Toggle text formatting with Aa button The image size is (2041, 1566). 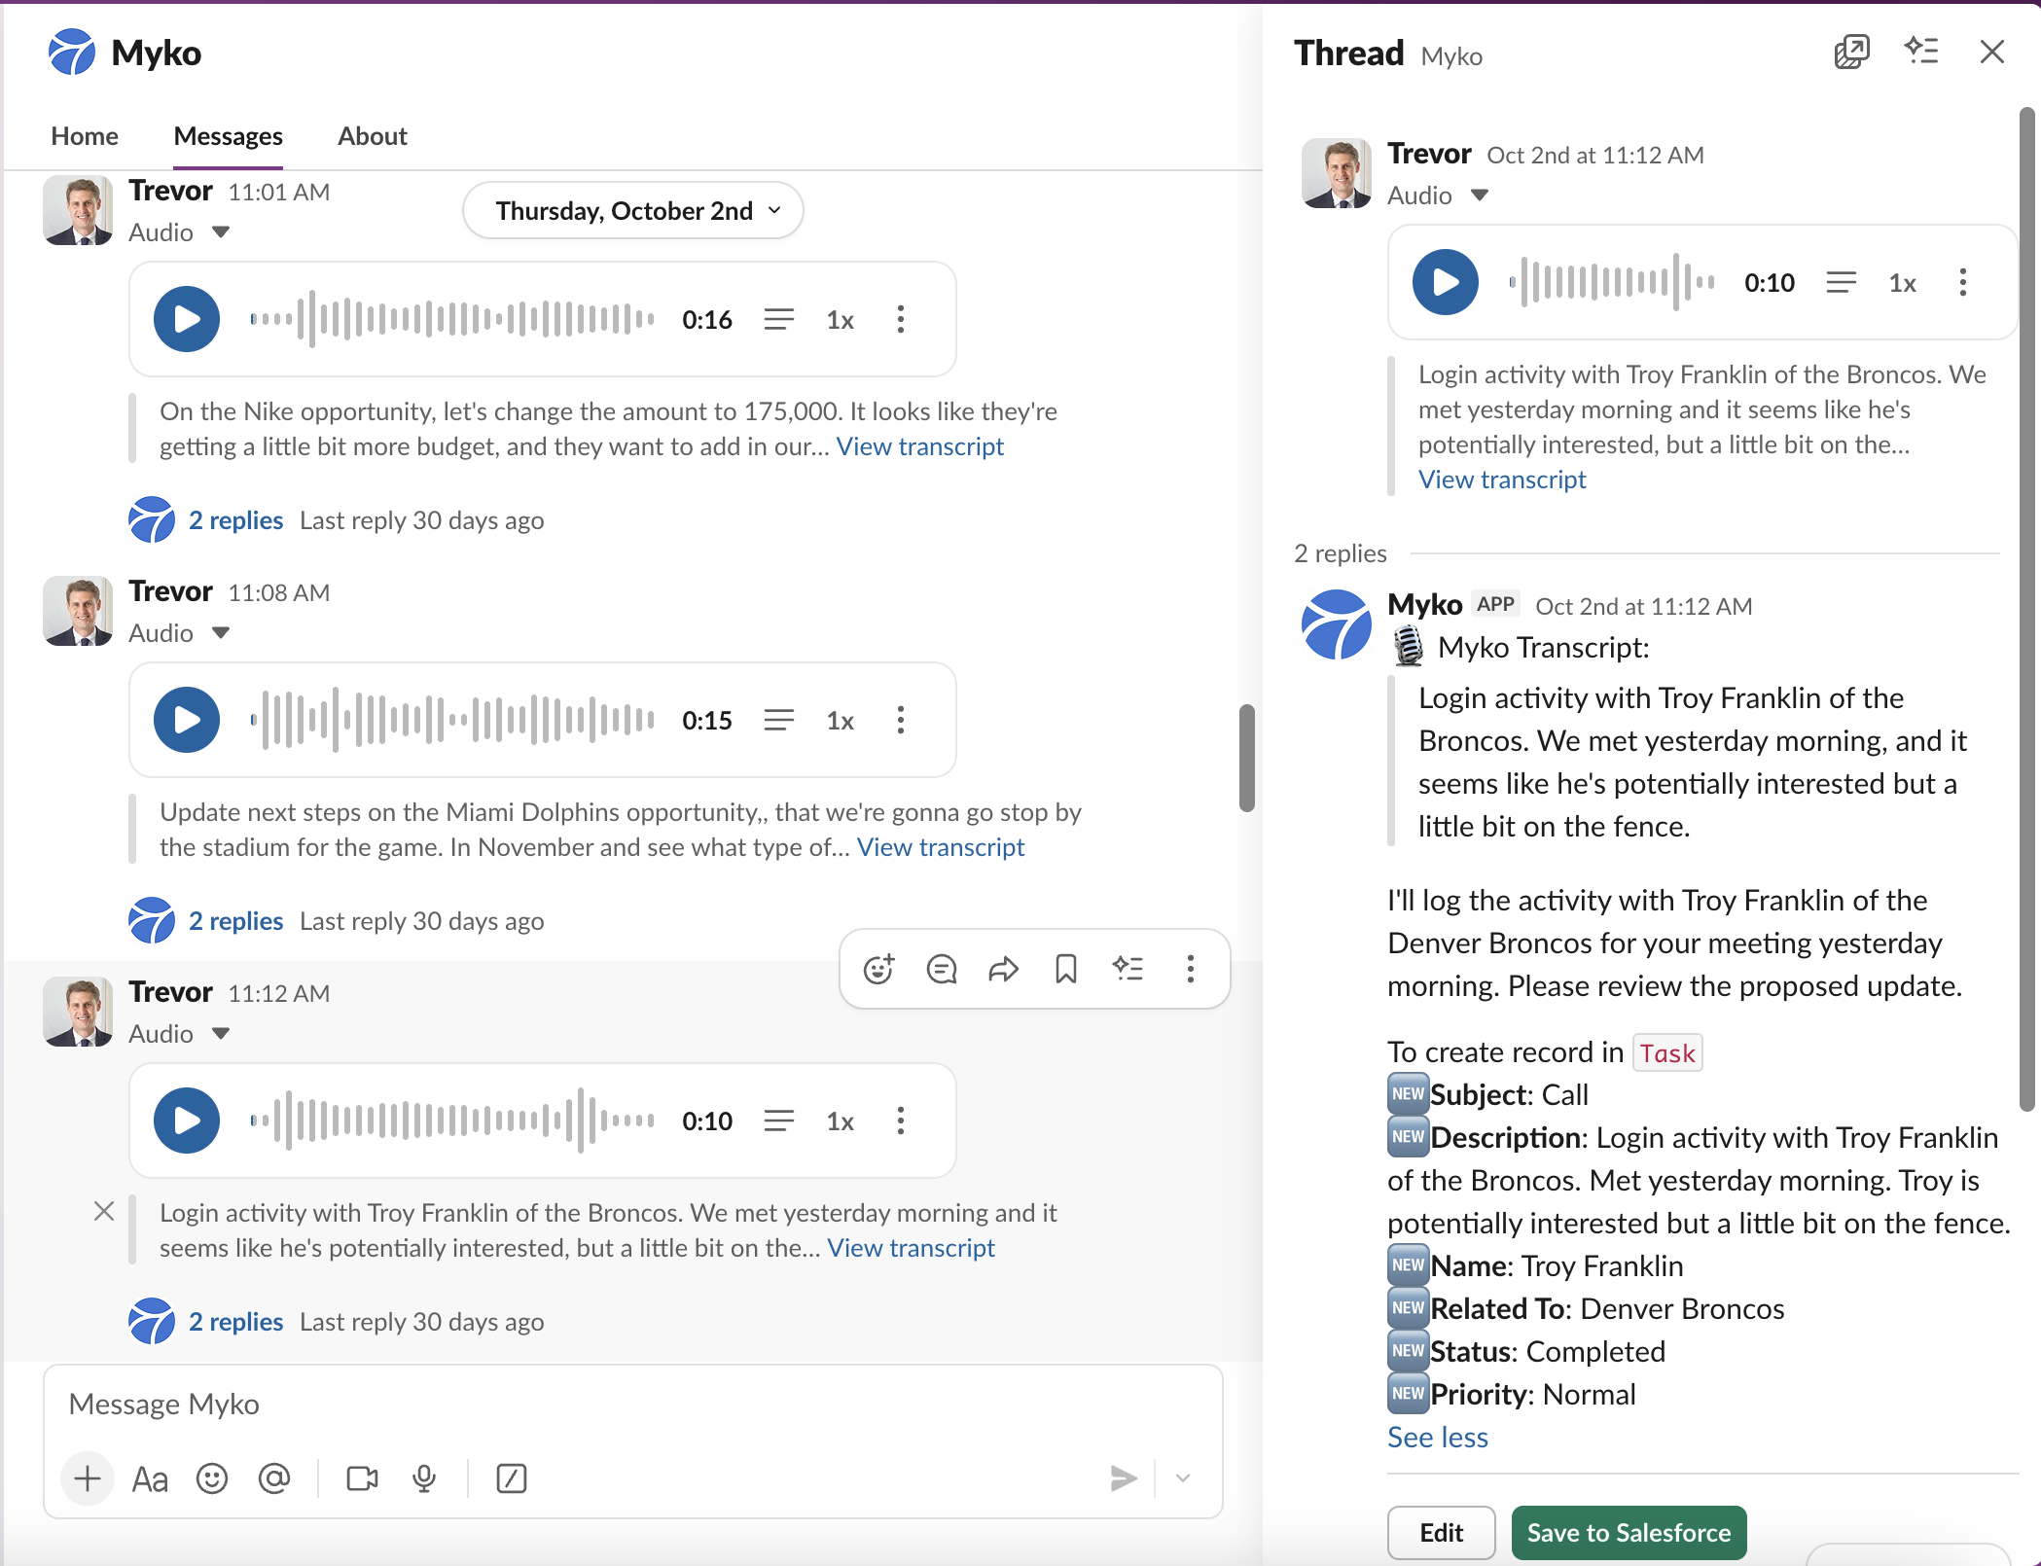[150, 1478]
